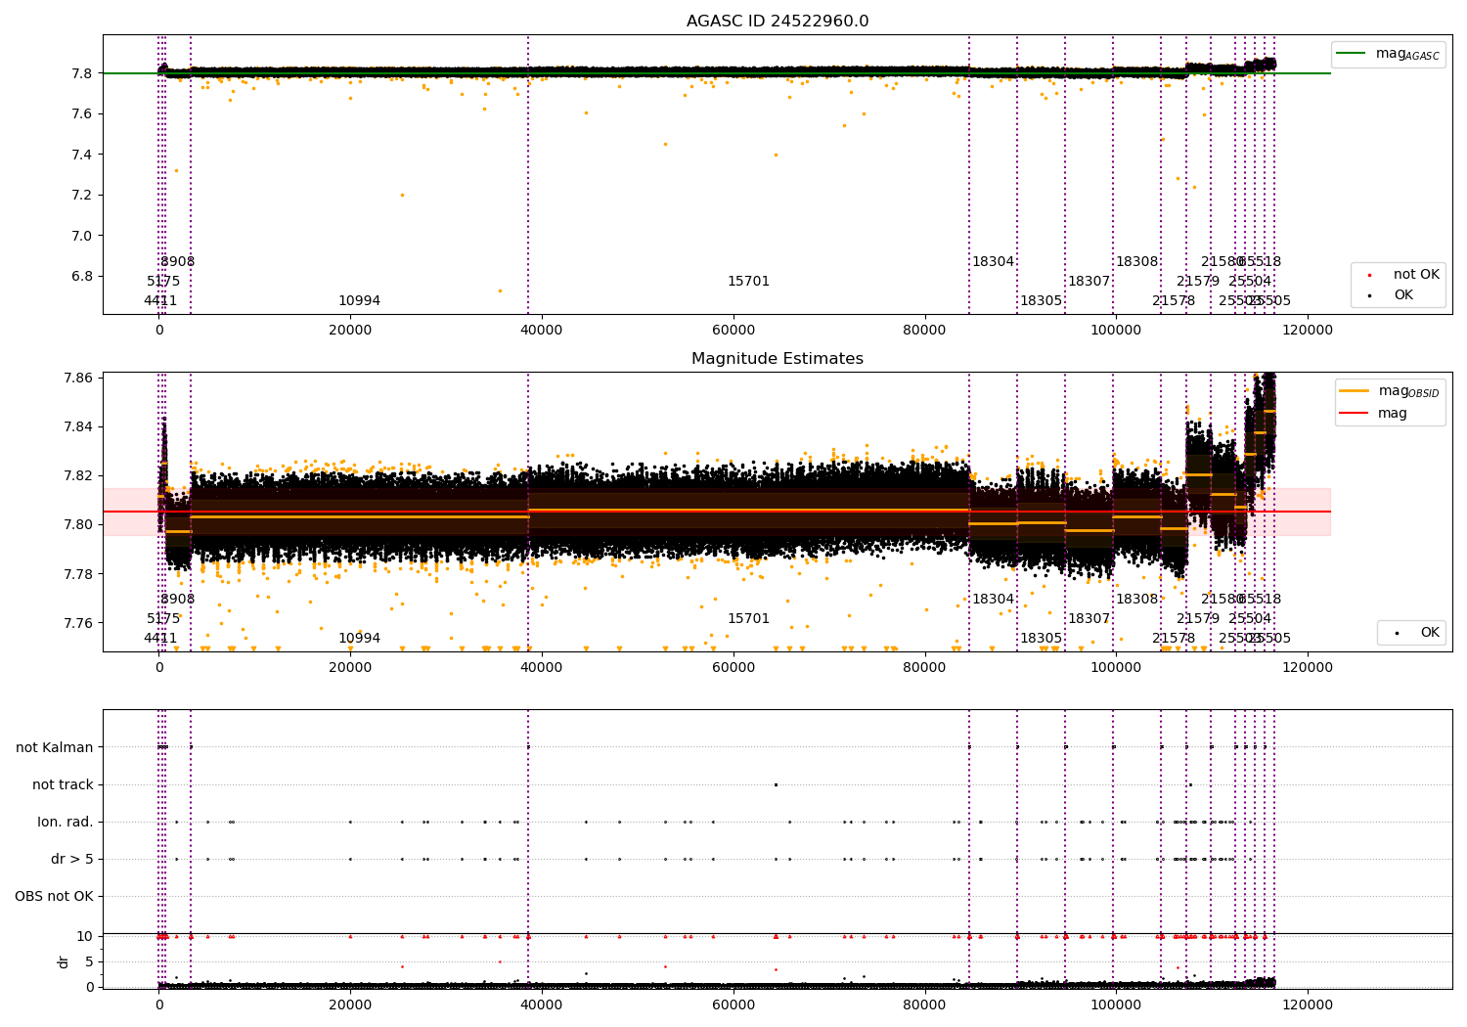Click the lowest orange outlier point in the top panel
1467x1027 pixels.
click(500, 290)
